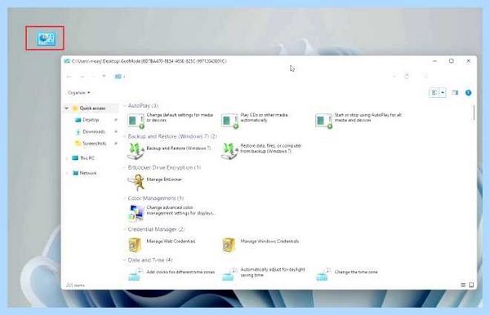Open Restore data, files, or computer from backup
490x315 pixels.
[x=261, y=151]
